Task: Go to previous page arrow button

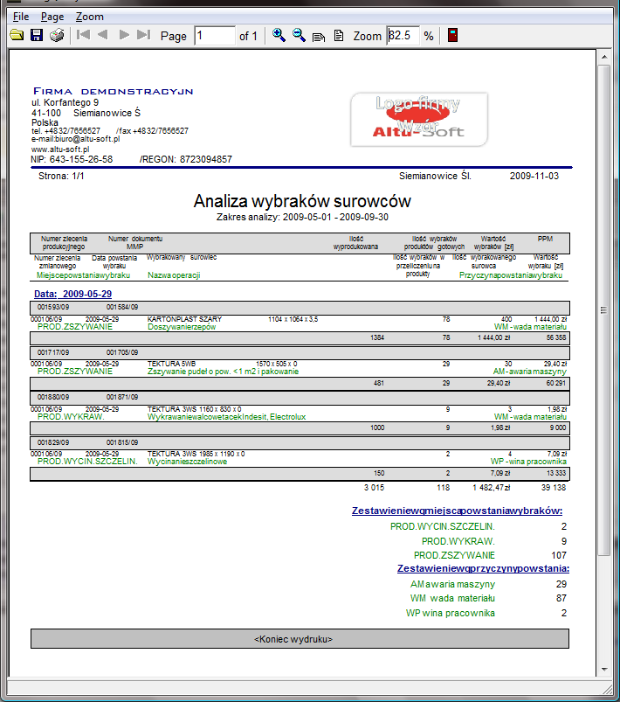Action: (103, 36)
